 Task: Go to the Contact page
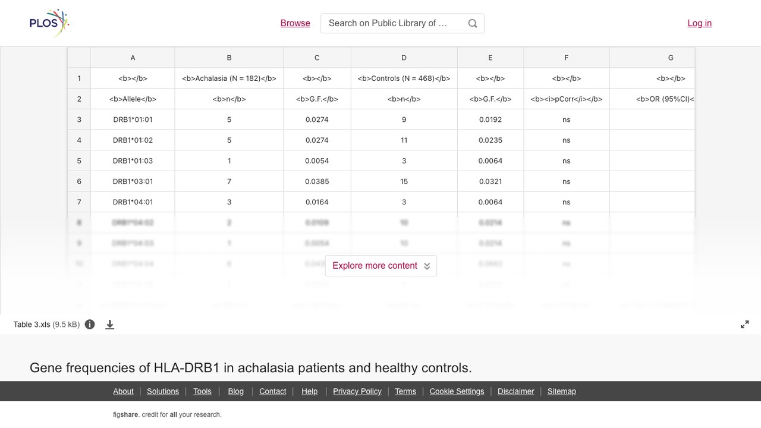click(x=273, y=391)
